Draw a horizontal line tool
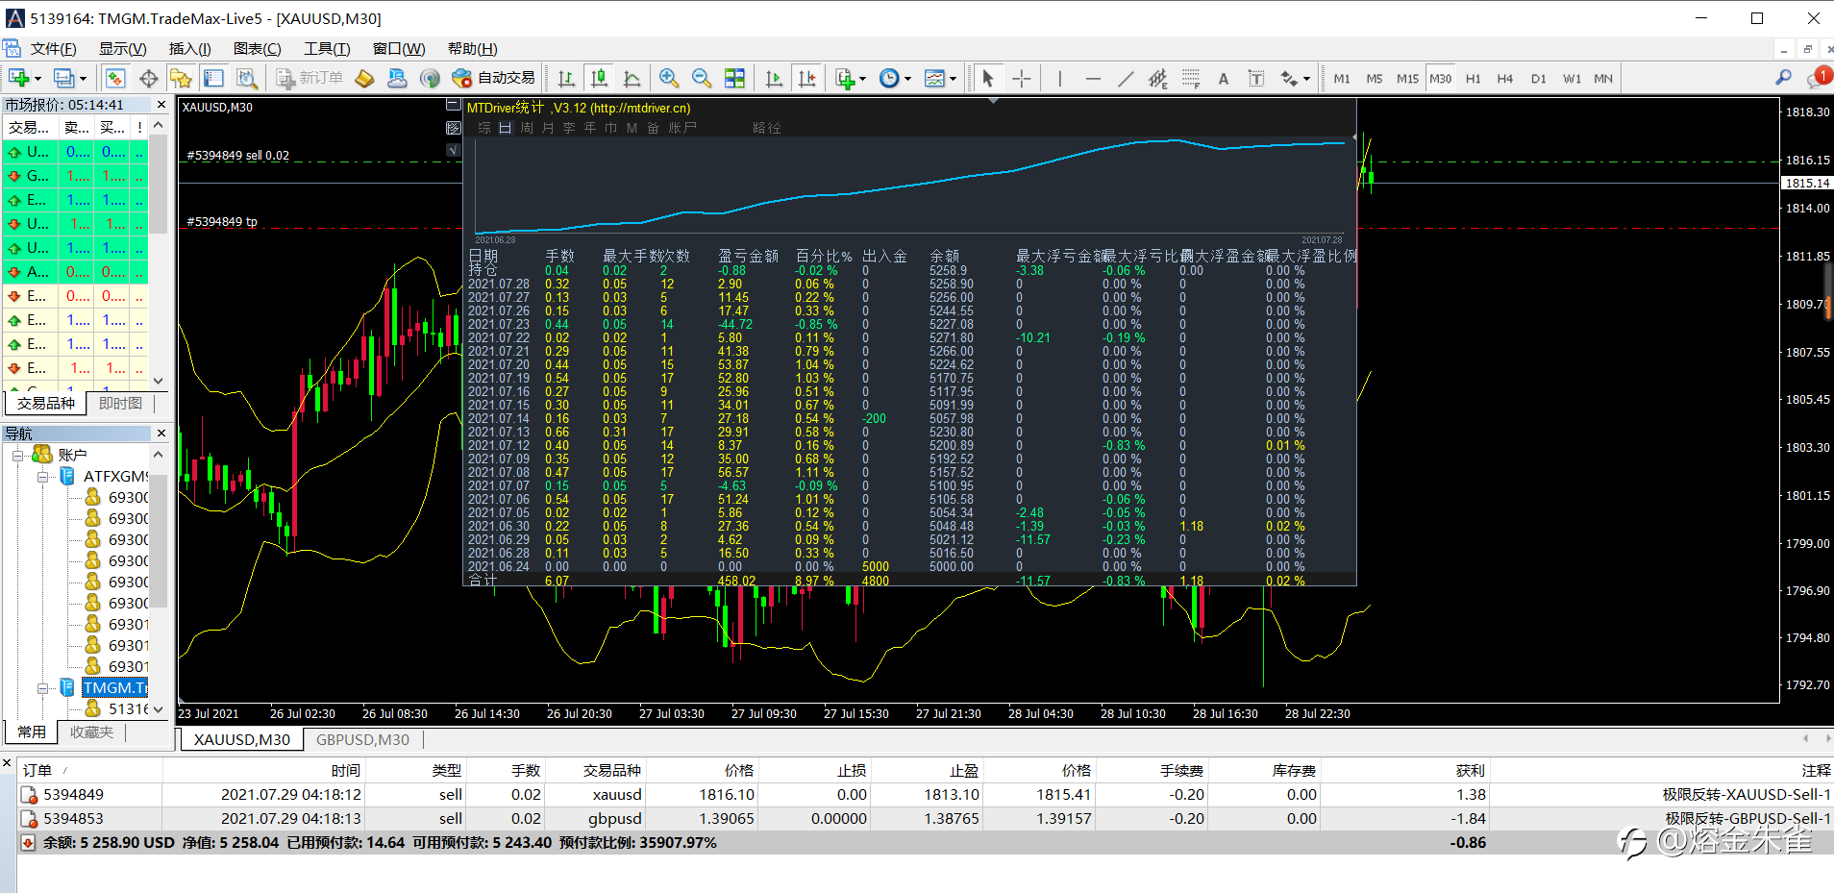The width and height of the screenshot is (1834, 893). (1093, 79)
